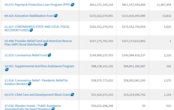Click the window icon after RECOVERY FUNDS
This screenshot has width=174, height=110.
coord(31,30)
